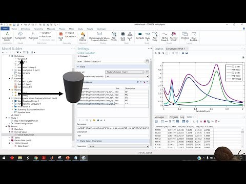This screenshot has width=246, height=184.
Task: Open Application Builder from the ribbon
Action: (7, 36)
